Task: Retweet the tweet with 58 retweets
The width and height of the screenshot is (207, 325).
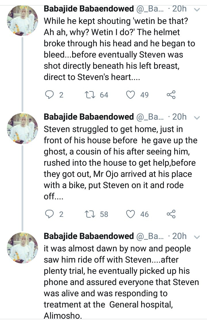Action: pos(90,214)
